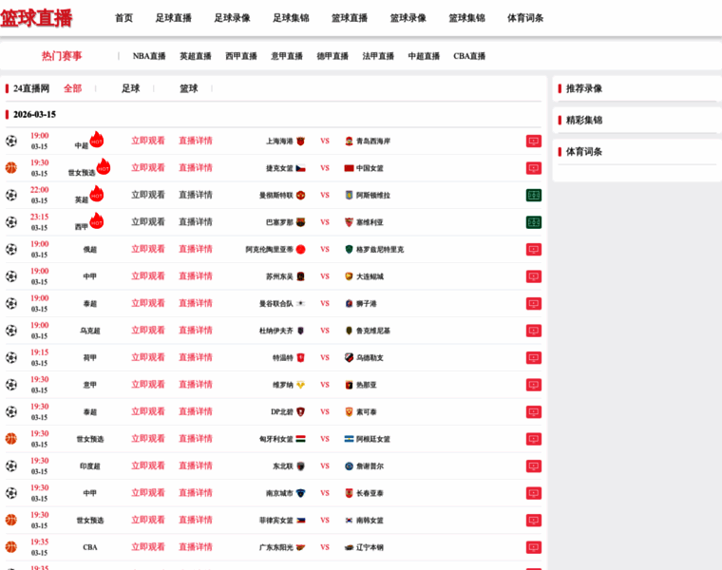The width and height of the screenshot is (722, 570).
Task: Click the 精彩集锦 sidebar heading
Action: (x=584, y=120)
